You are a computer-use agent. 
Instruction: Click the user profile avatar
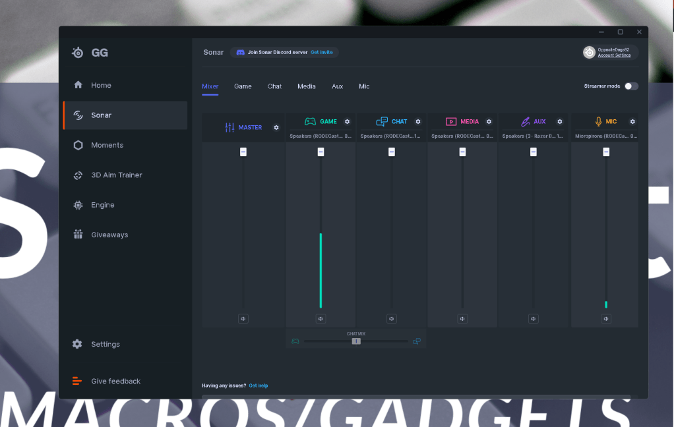point(590,53)
